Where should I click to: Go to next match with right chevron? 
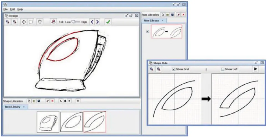click(97, 22)
